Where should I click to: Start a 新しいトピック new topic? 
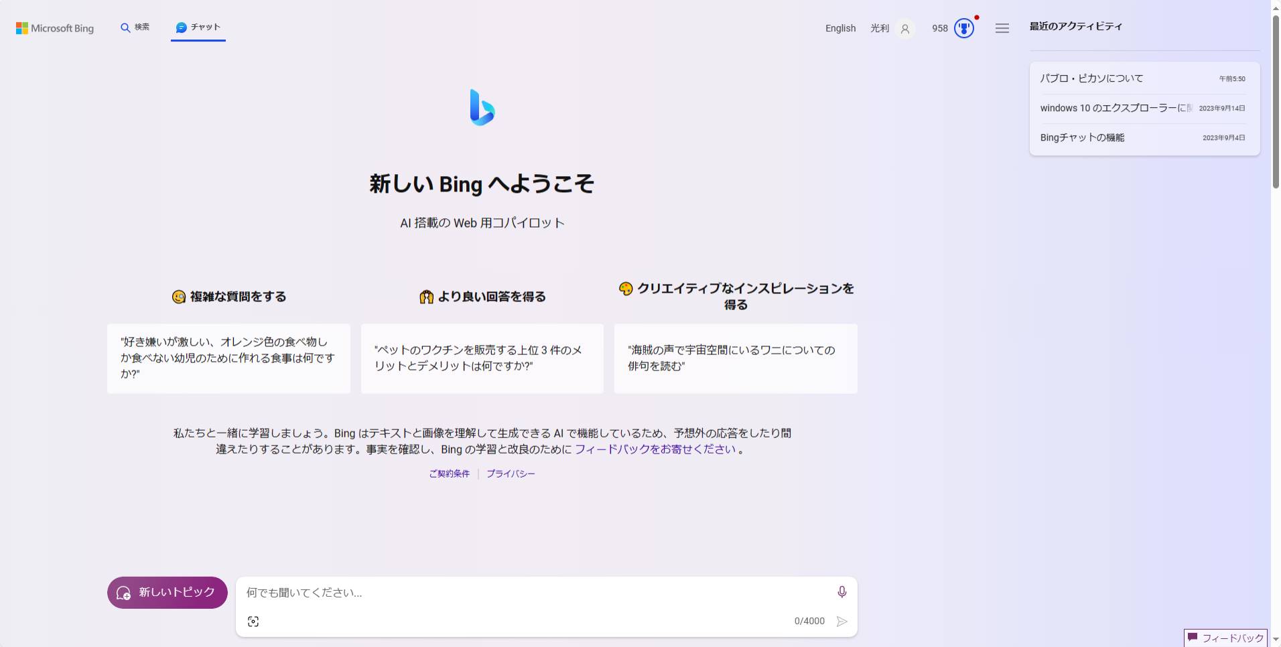167,593
